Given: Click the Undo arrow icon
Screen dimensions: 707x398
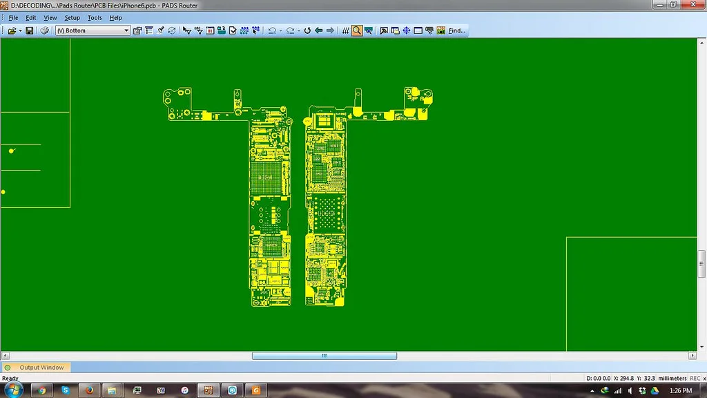Looking at the screenshot, I should (x=272, y=30).
